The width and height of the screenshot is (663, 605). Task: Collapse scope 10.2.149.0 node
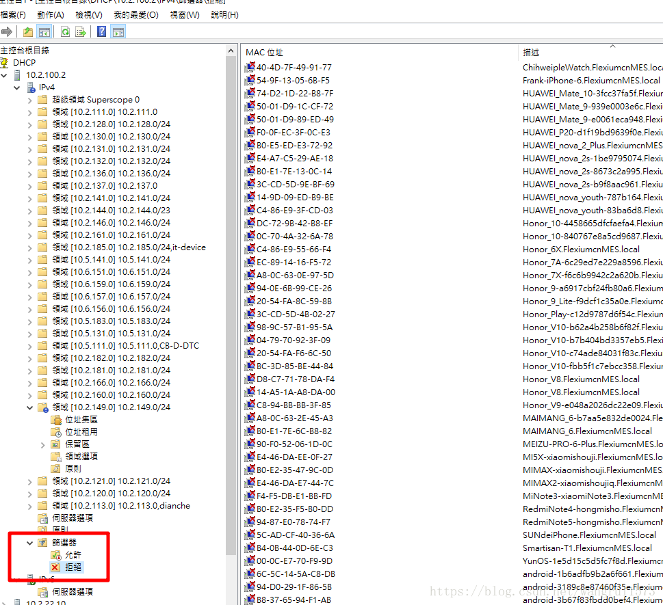click(x=29, y=407)
